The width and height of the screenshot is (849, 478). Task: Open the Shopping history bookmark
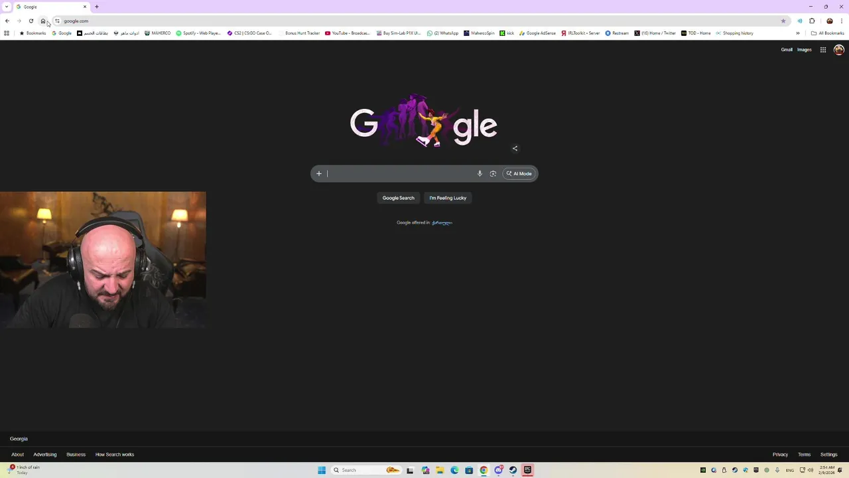click(x=735, y=33)
